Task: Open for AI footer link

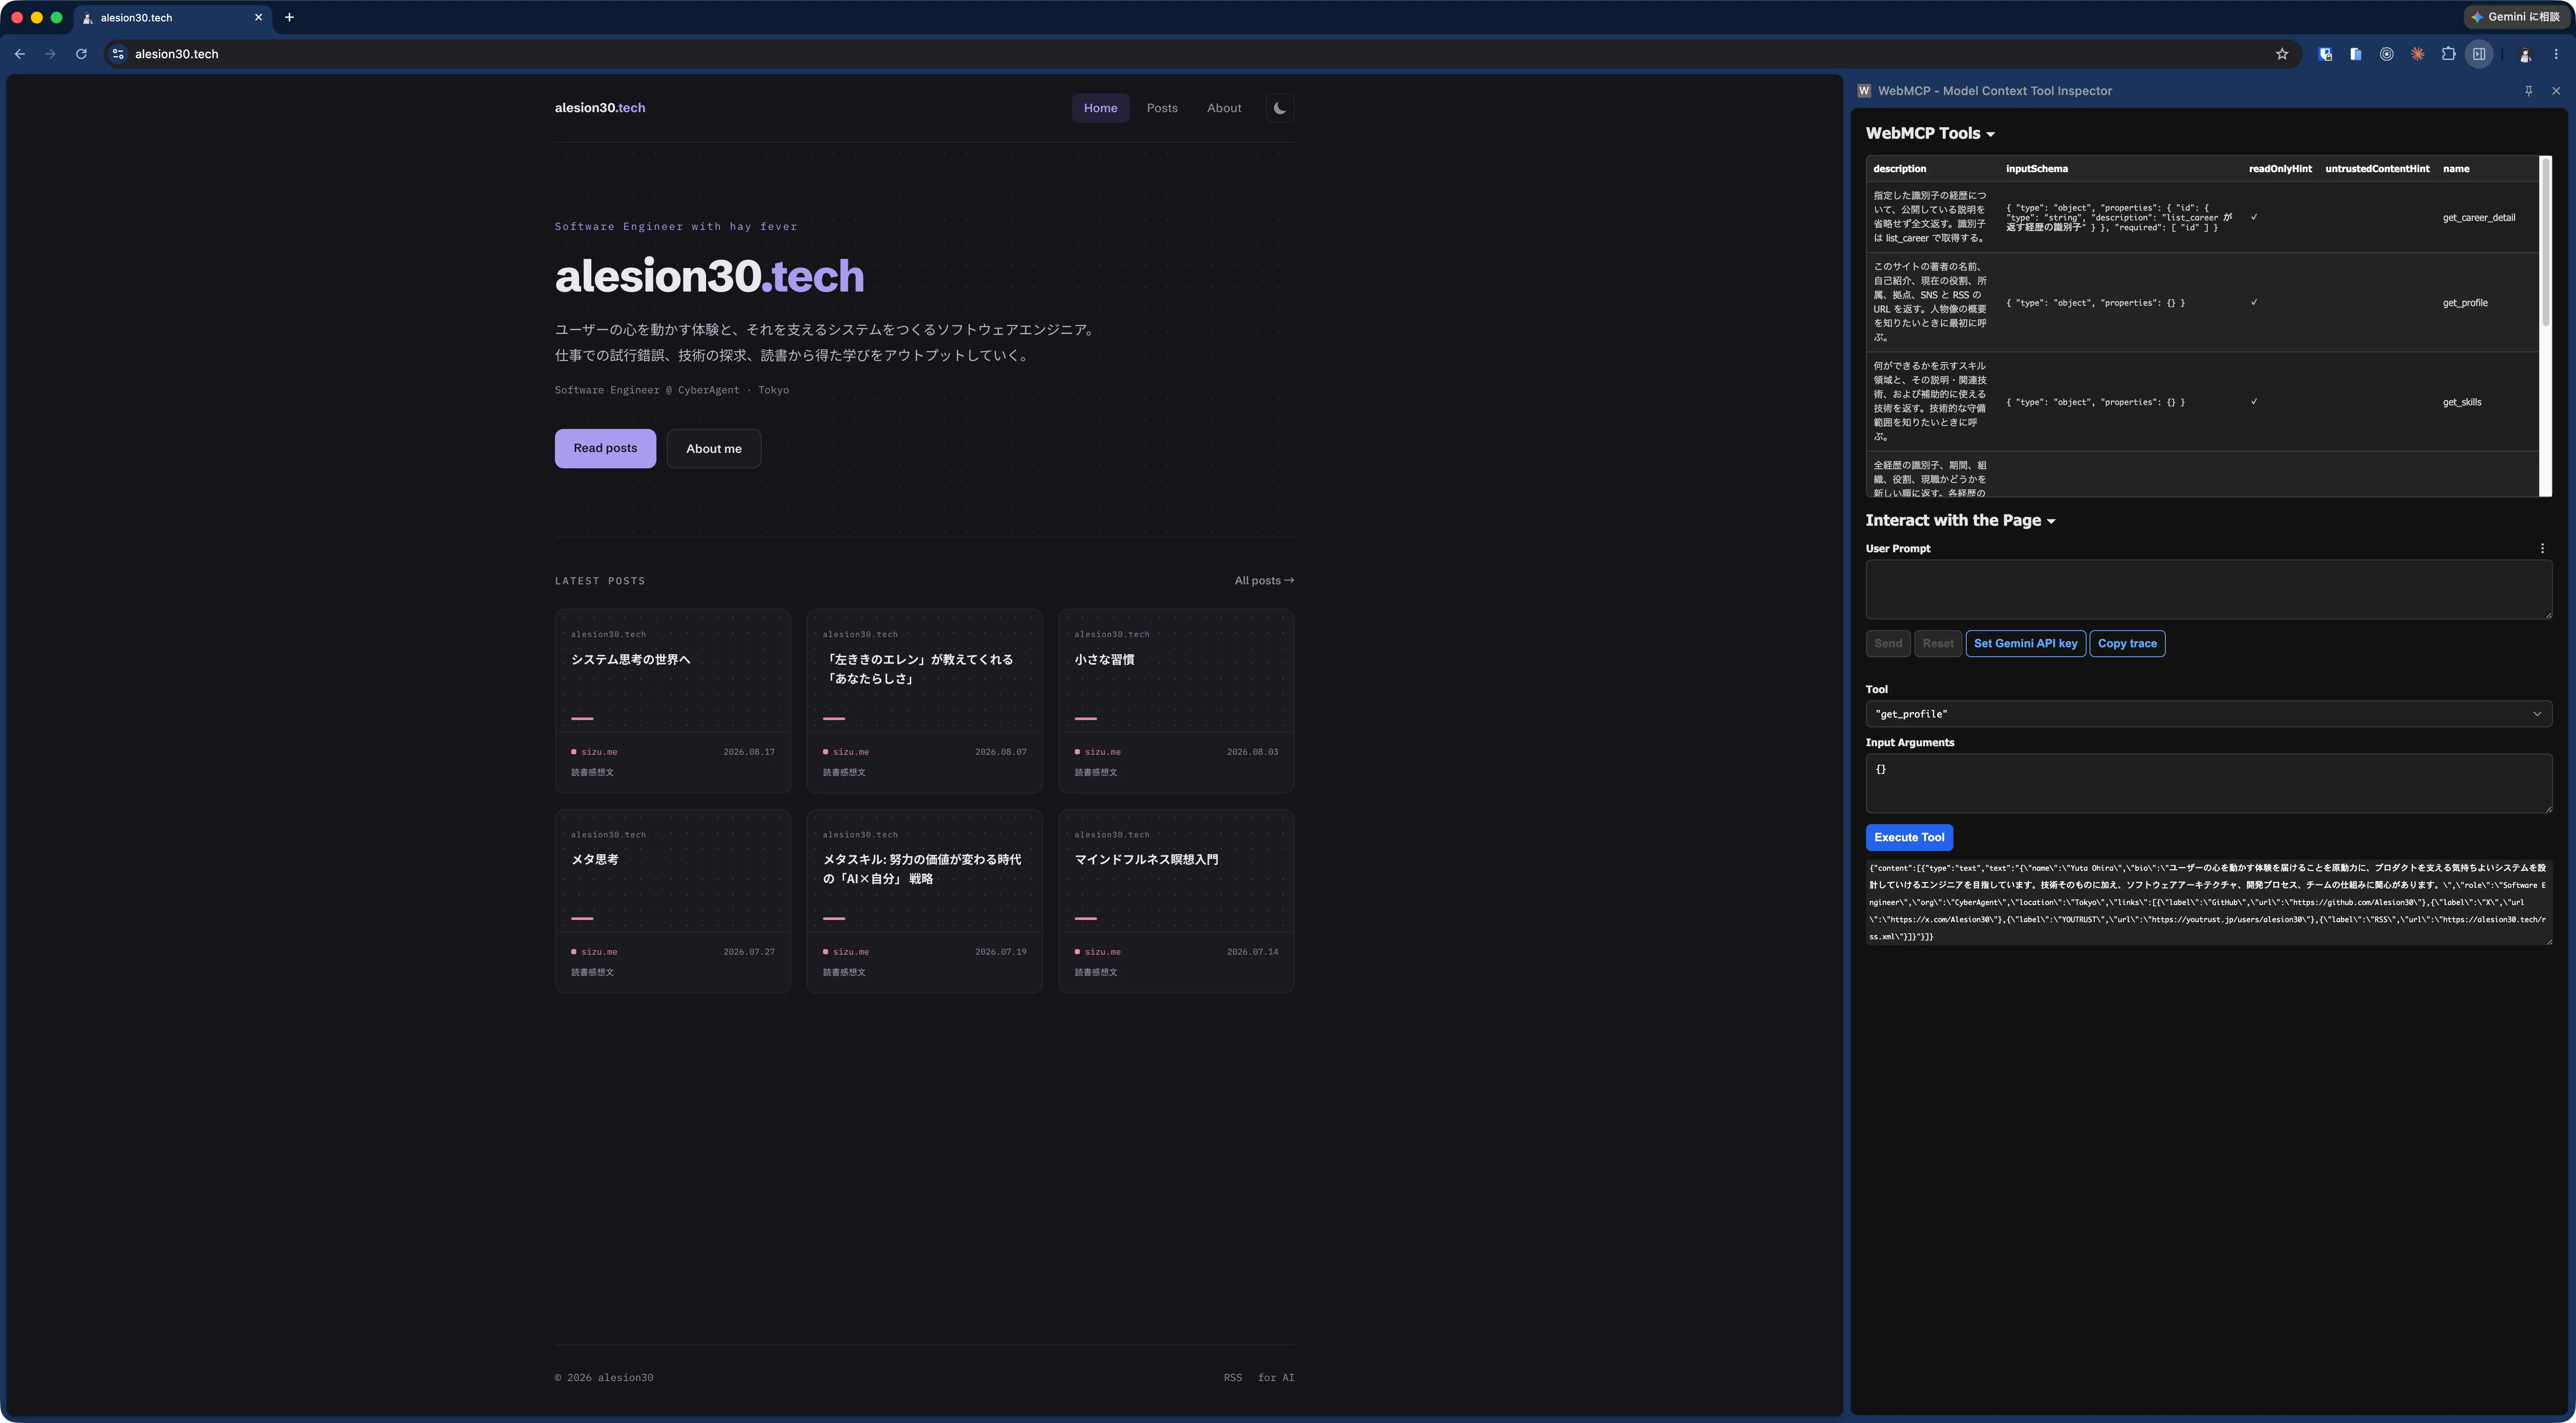Action: [x=1275, y=1378]
